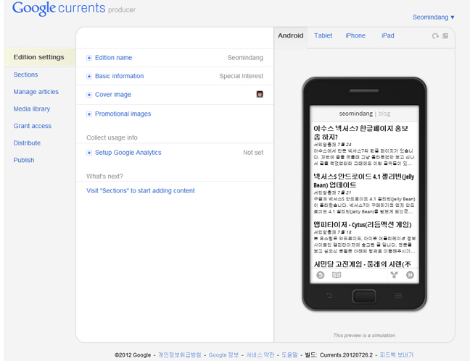
Task: Expand the Setup Google Analytics row
Action: 89,153
